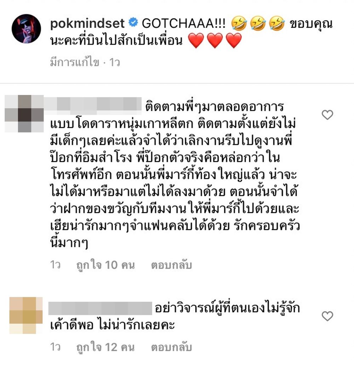
Task: Reply to the first comment via ตอบกลับ
Action: pyautogui.click(x=171, y=265)
